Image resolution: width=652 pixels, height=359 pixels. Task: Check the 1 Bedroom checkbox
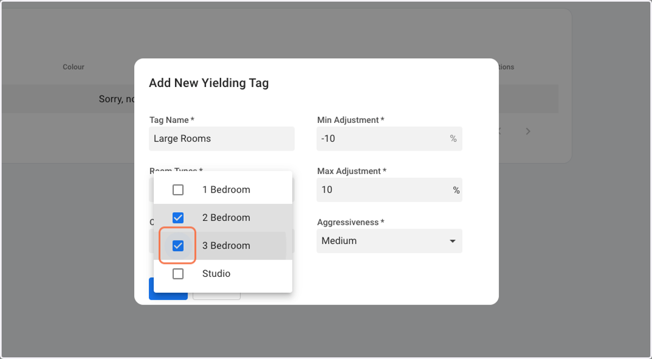178,190
